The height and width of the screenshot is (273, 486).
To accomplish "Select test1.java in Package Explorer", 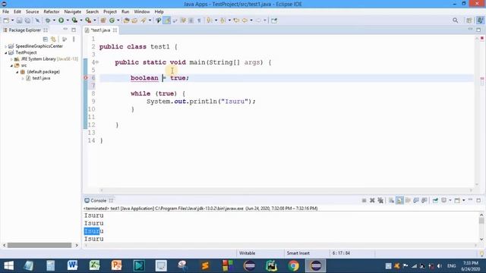I will click(x=41, y=78).
